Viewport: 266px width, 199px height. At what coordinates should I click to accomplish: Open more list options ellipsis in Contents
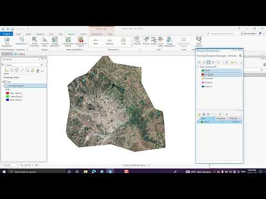click(42, 71)
